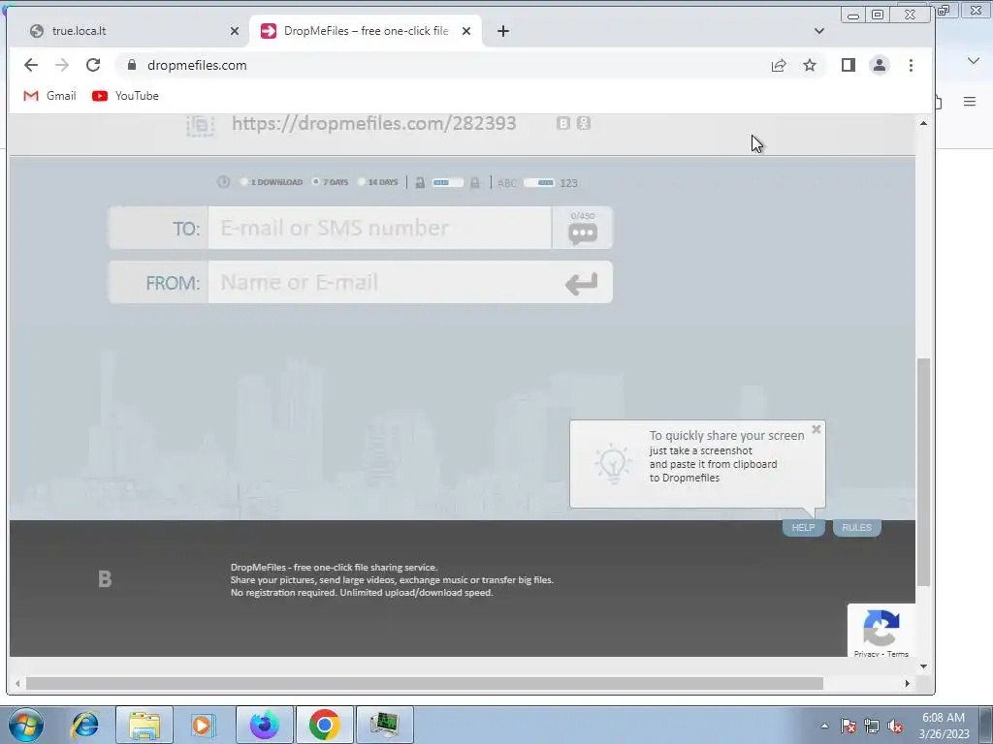Image resolution: width=993 pixels, height=744 pixels.
Task: Click the clock icon before 1 DOWNLOAD
Action: point(224,182)
